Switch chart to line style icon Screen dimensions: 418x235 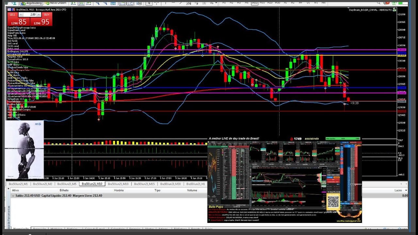89,3
